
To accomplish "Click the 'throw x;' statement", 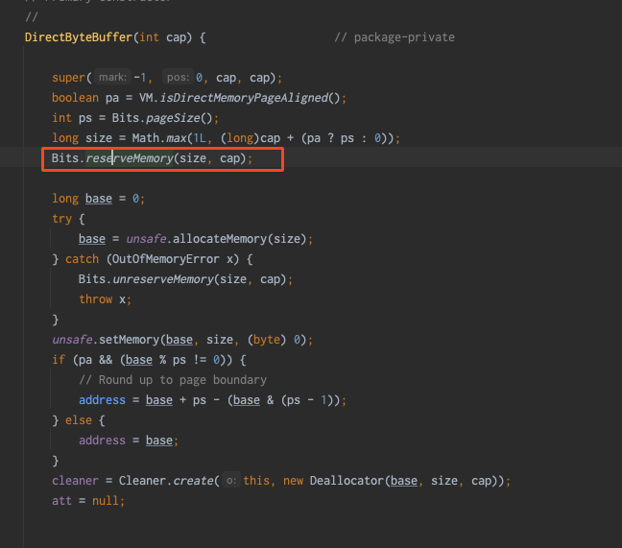I will click(x=106, y=299).
